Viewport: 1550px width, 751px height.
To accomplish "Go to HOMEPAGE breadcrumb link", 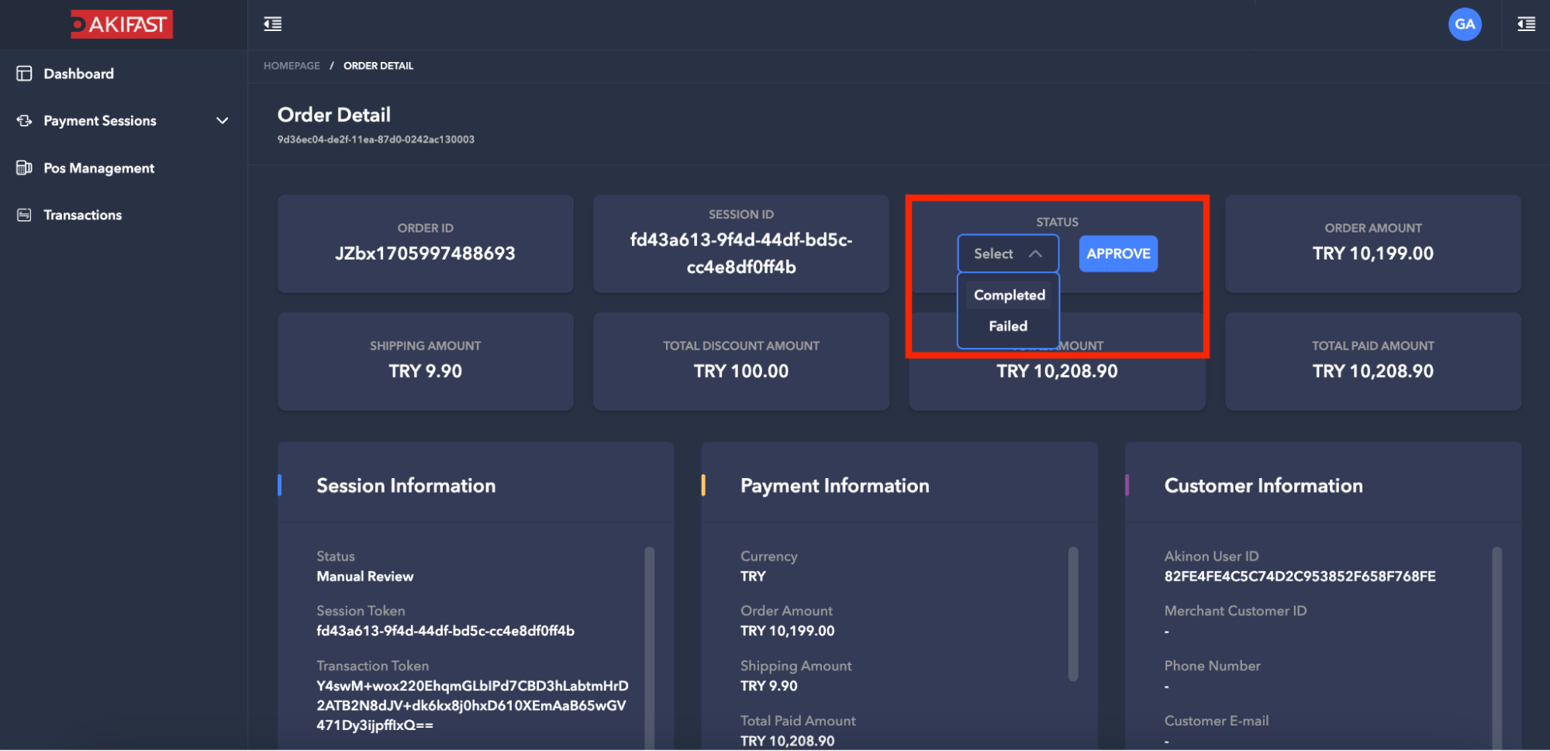I will point(292,66).
